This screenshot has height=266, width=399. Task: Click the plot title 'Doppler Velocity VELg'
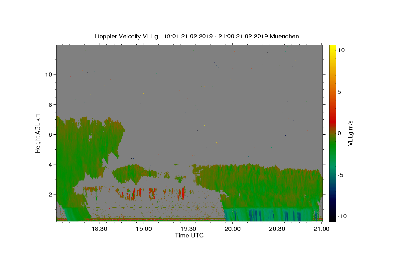point(127,37)
